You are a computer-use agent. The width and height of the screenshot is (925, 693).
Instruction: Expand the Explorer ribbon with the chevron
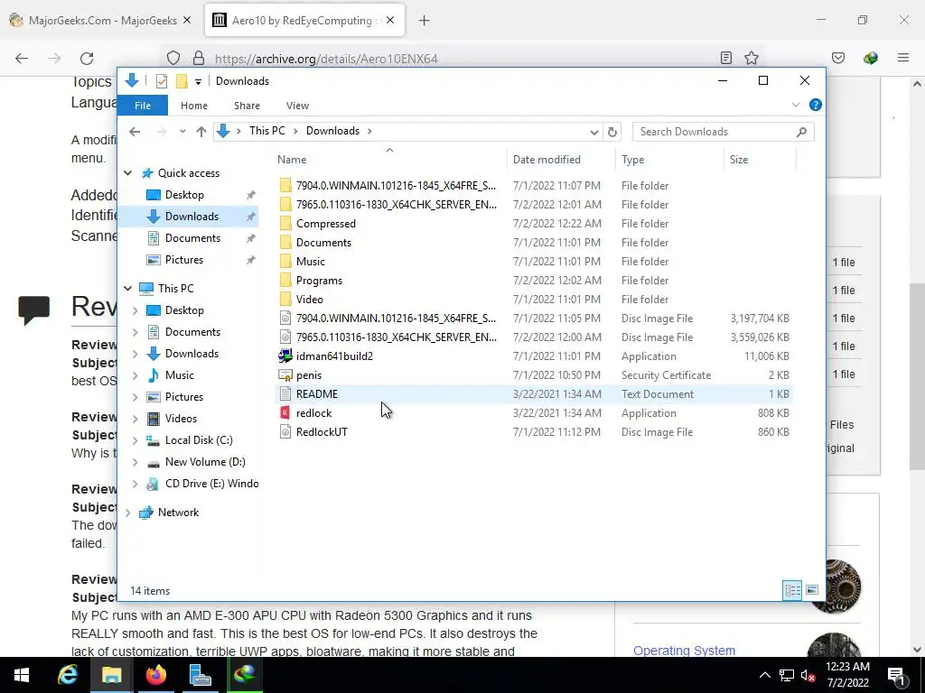(x=796, y=105)
